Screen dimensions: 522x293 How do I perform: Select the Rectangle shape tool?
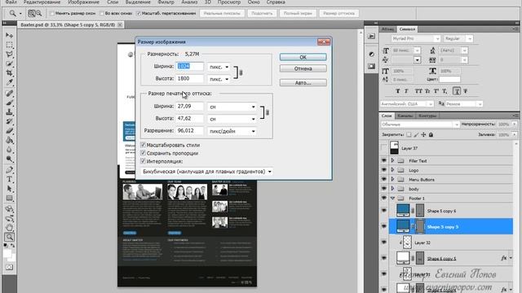(9, 199)
